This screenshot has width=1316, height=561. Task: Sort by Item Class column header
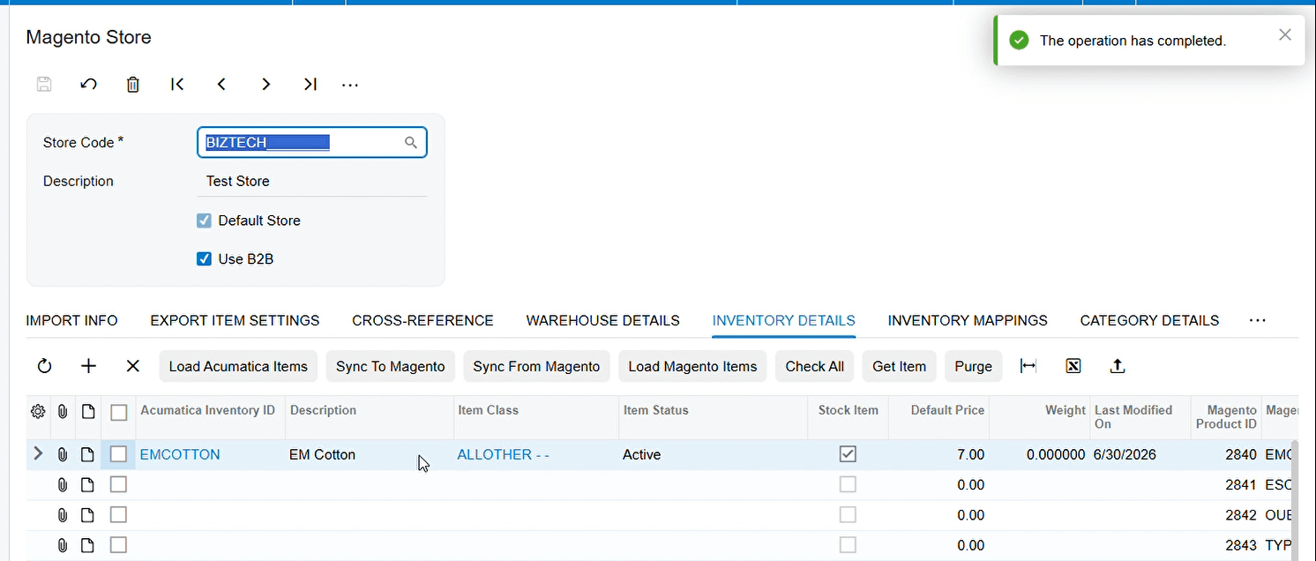tap(488, 410)
